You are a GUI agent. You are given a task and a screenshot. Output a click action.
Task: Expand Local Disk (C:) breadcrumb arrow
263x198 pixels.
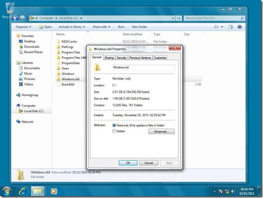81,18
